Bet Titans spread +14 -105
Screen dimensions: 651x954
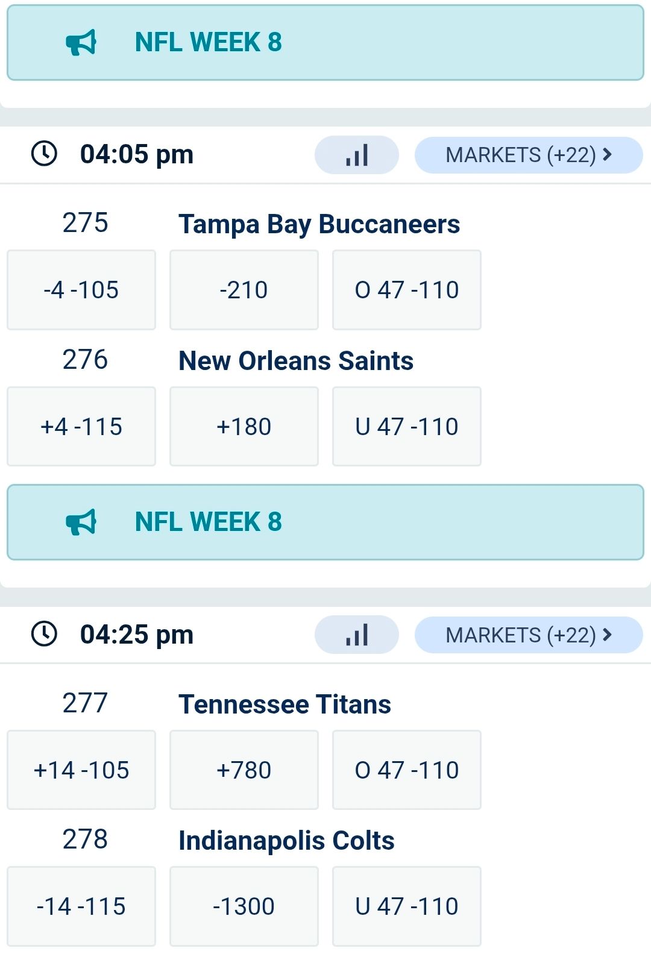(81, 770)
